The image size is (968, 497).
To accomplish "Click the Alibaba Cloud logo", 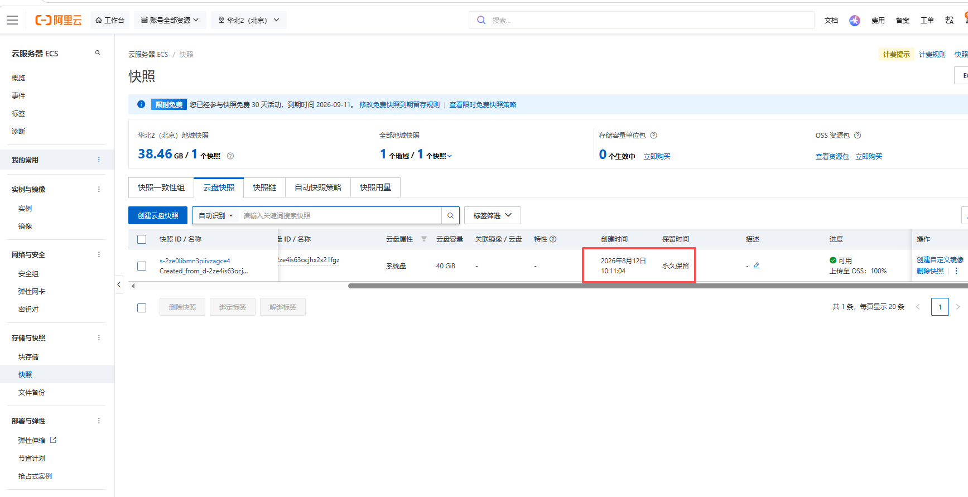I will coord(59,20).
